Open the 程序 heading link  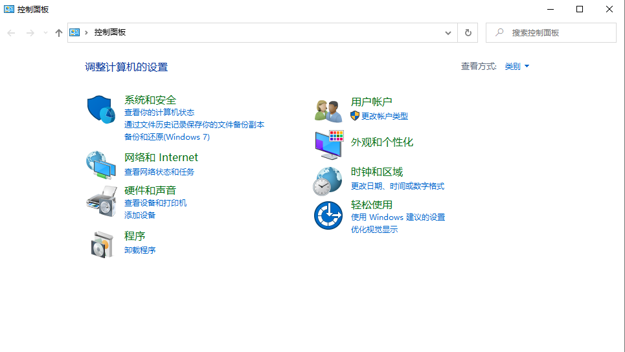135,236
